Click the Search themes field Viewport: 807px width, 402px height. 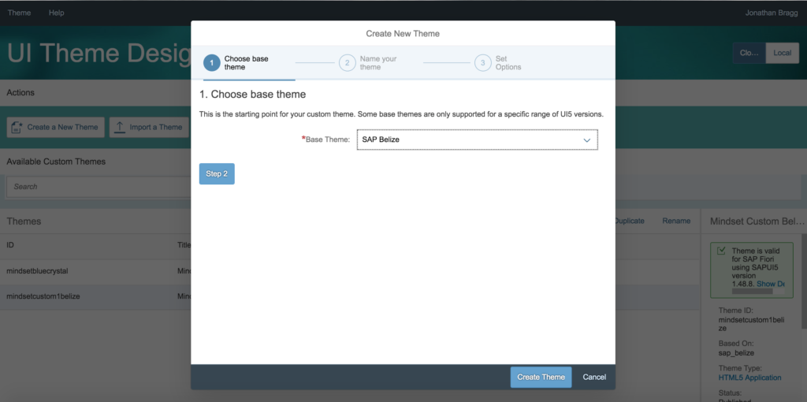pyautogui.click(x=99, y=186)
